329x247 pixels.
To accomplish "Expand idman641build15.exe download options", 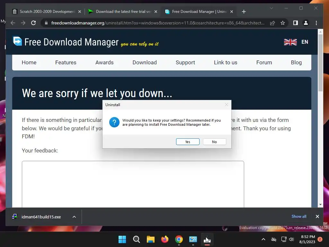I will [74, 217].
